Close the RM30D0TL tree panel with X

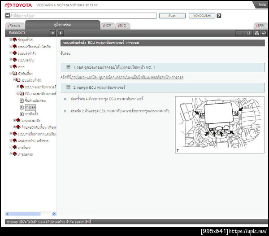(x=52, y=33)
